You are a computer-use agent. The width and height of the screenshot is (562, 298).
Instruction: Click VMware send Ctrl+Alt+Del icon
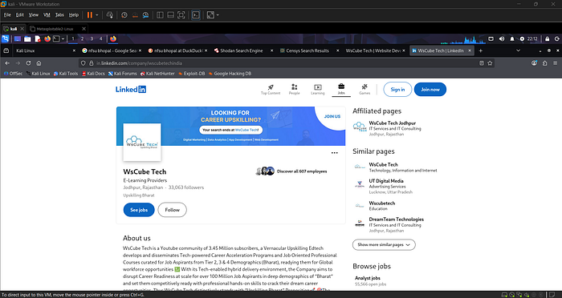(x=110, y=15)
